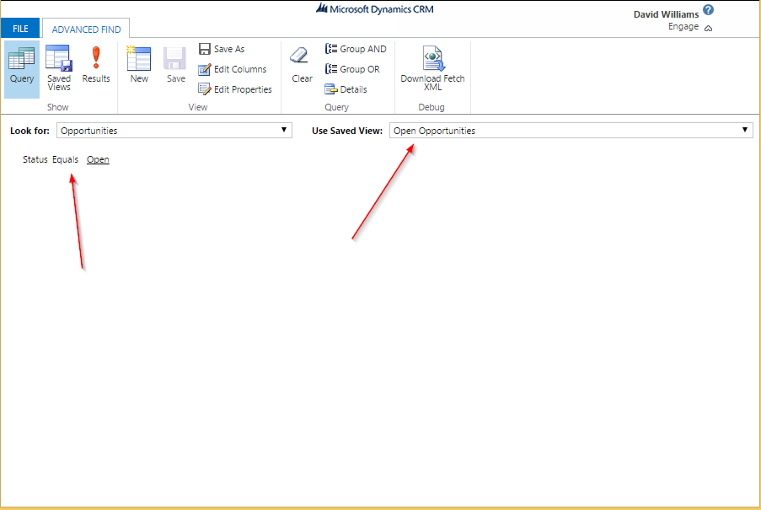Click the Open value link in criteria
Image resolution: width=761 pixels, height=510 pixels.
[x=98, y=159]
